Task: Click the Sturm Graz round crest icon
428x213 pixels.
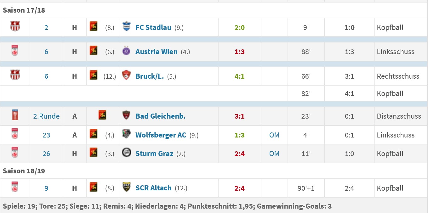Action: click(127, 153)
